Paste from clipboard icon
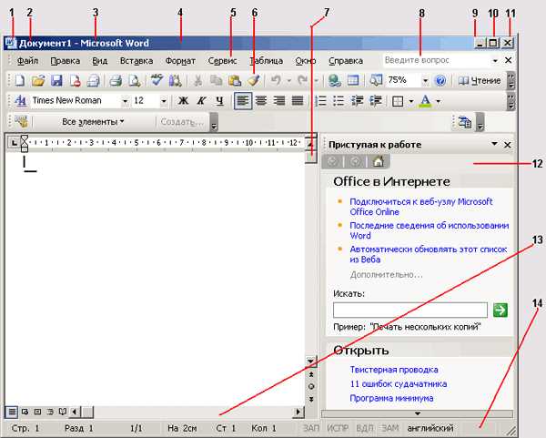The width and height of the screenshot is (546, 438). coord(235,81)
